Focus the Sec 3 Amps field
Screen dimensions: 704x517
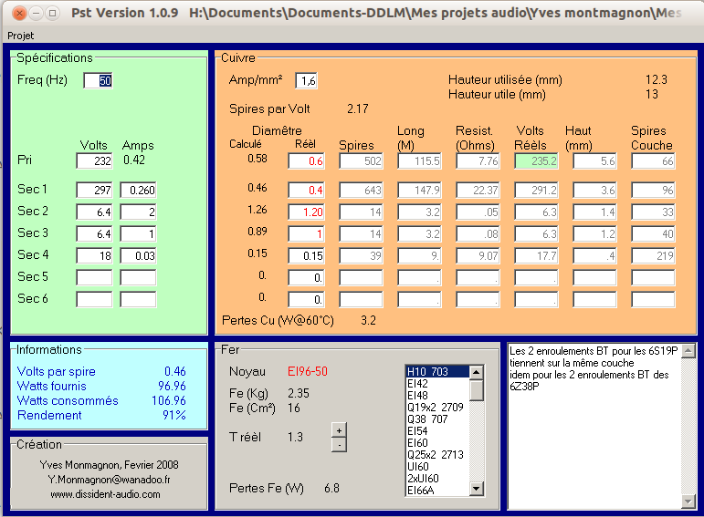(138, 234)
